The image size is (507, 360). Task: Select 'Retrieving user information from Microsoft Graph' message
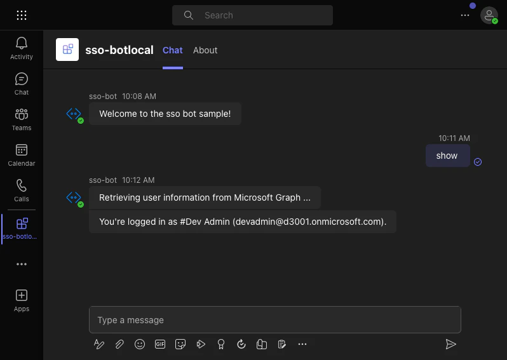pyautogui.click(x=205, y=197)
